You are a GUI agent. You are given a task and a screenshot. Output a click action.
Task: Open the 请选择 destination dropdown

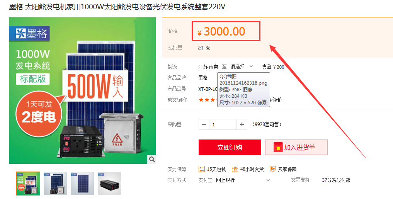[242, 67]
